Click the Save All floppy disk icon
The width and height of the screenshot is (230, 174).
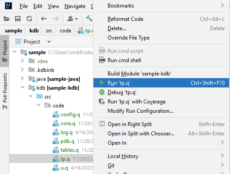[18, 19]
